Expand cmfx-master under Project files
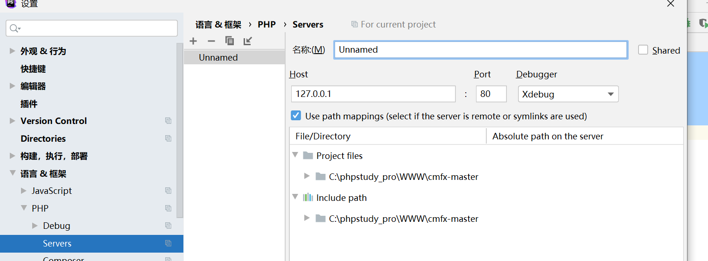This screenshot has height=261, width=708. (307, 176)
